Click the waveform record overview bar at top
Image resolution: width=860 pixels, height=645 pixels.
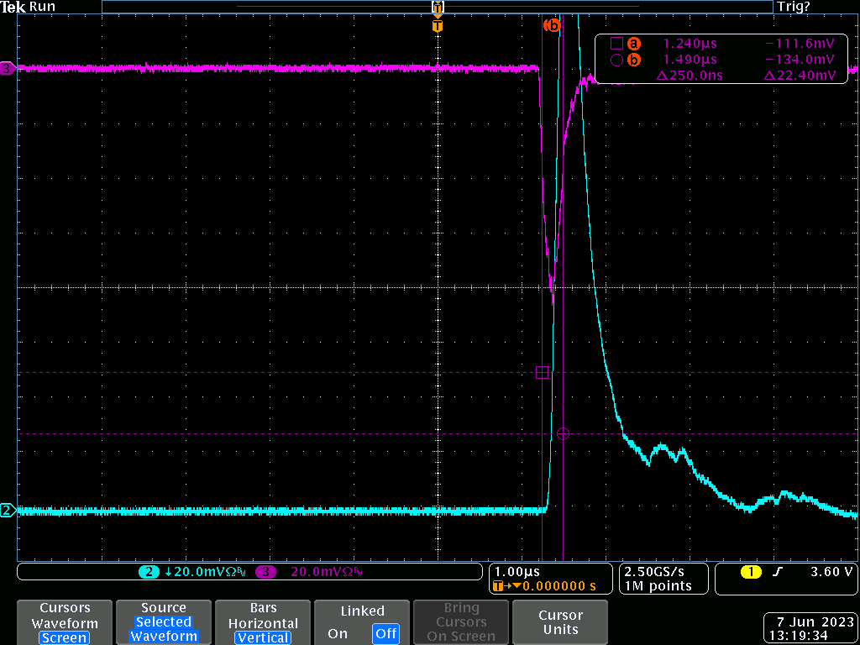(x=437, y=7)
